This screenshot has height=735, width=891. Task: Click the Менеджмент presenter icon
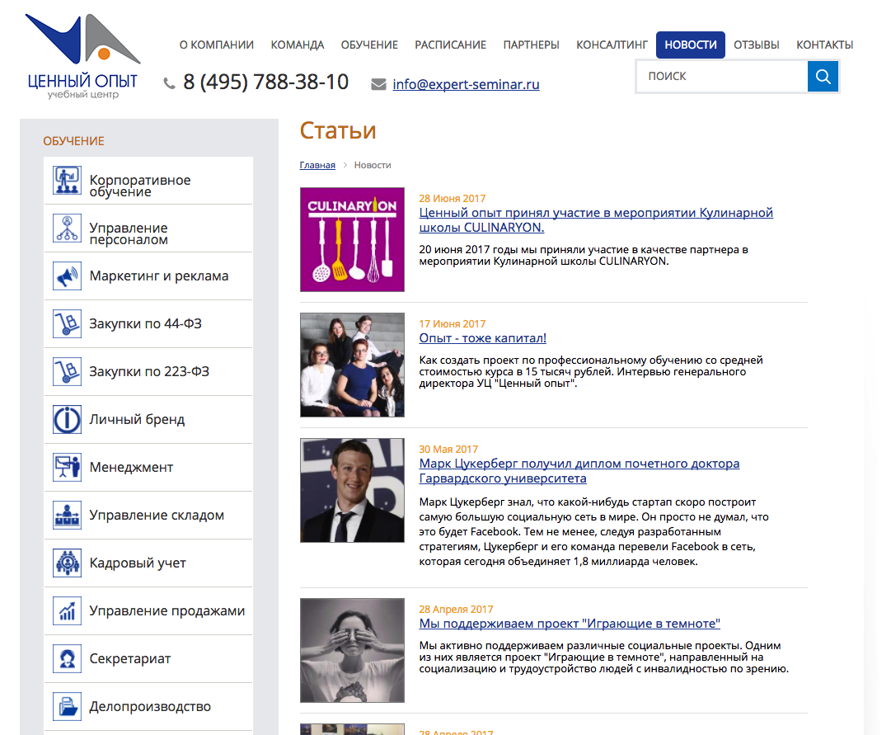(x=67, y=467)
